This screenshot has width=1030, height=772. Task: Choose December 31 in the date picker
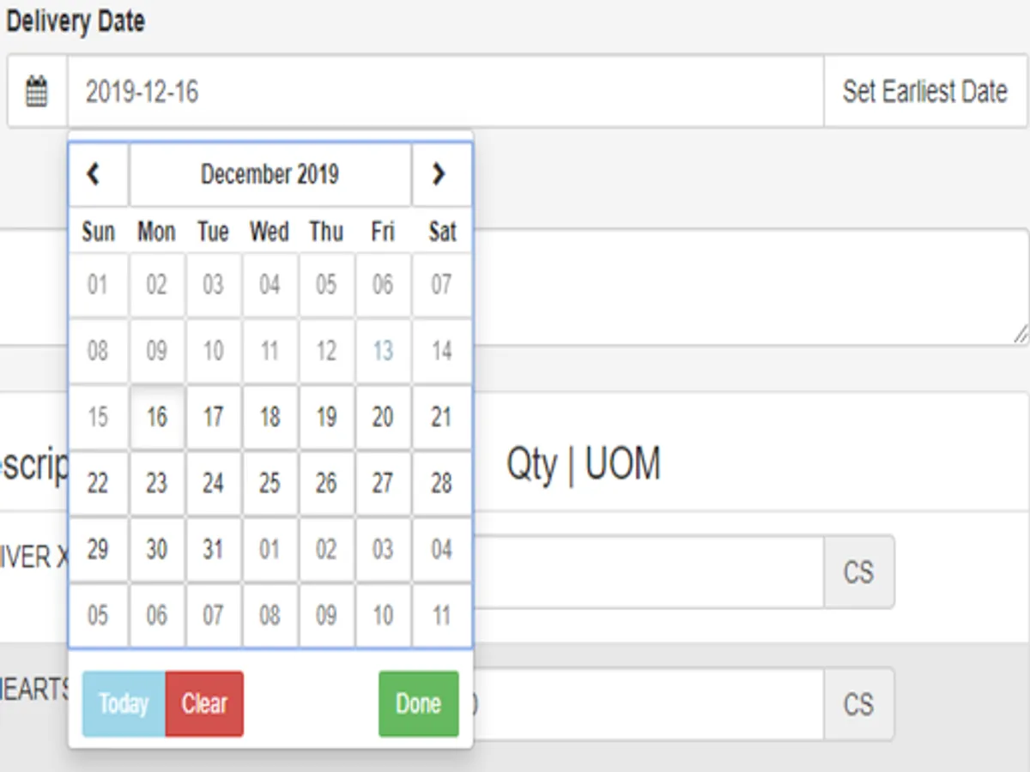[x=213, y=549]
